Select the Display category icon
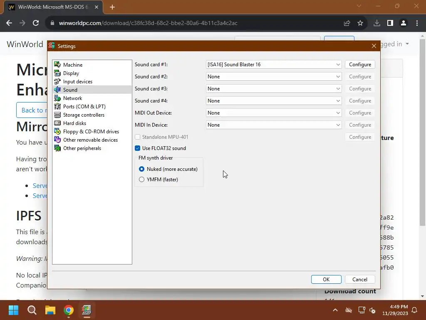Image resolution: width=426 pixels, height=320 pixels. [x=57, y=73]
